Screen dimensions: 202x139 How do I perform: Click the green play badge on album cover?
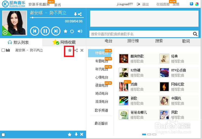(5, 32)
